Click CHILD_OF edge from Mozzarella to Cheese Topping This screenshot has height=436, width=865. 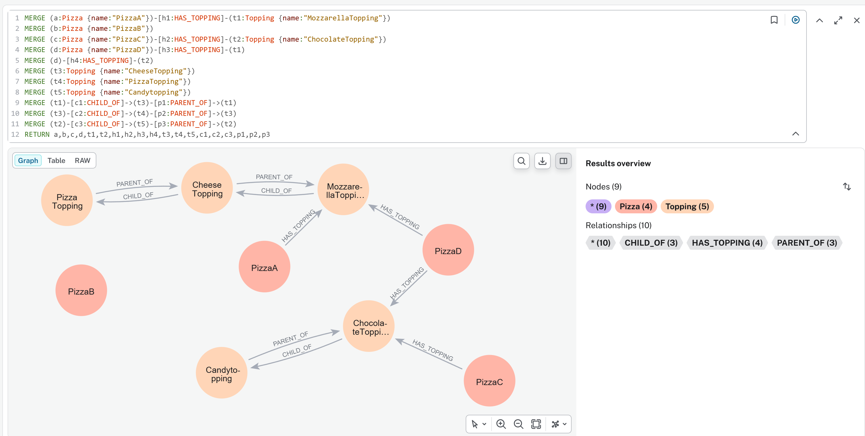point(276,191)
